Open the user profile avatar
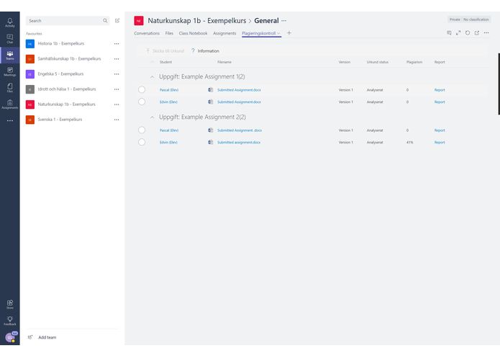This screenshot has width=500, height=356. (x=11, y=337)
